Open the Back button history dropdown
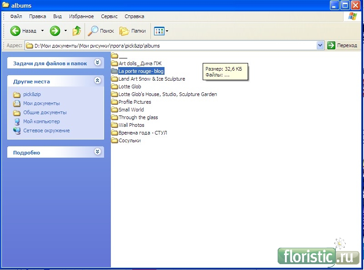This screenshot has width=364, height=270. click(42, 30)
